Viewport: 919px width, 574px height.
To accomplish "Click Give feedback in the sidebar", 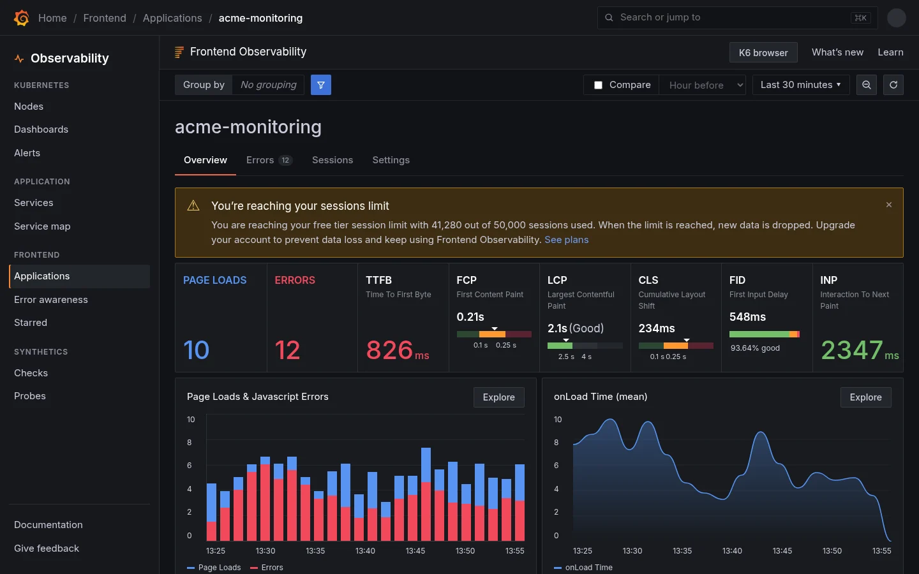I will 80,548.
